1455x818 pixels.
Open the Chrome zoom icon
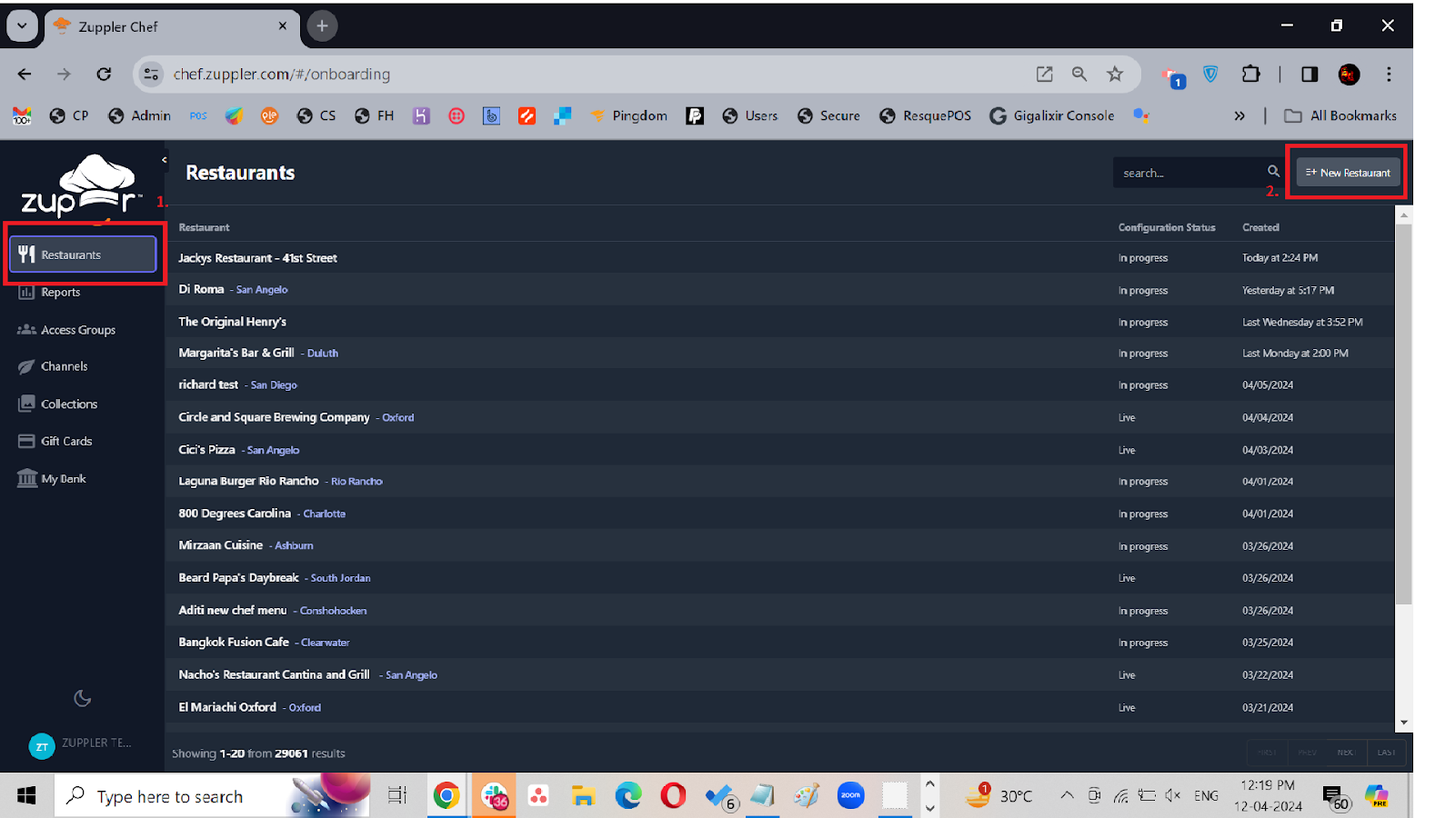(x=1079, y=75)
